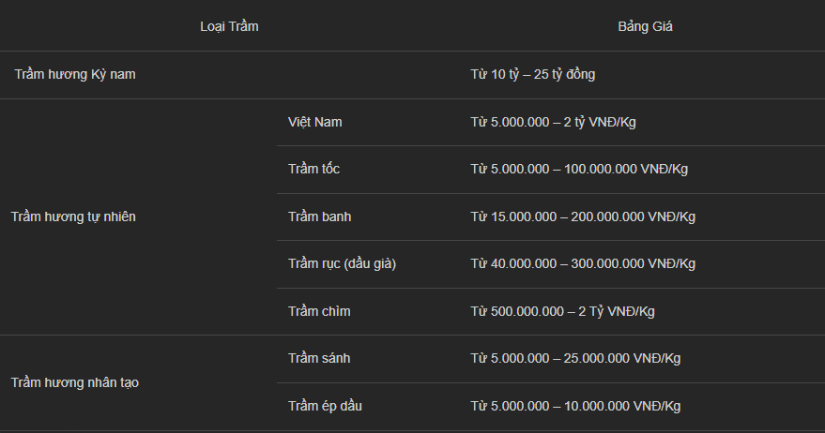Select the Trầm sánh subtype cell

(x=319, y=358)
